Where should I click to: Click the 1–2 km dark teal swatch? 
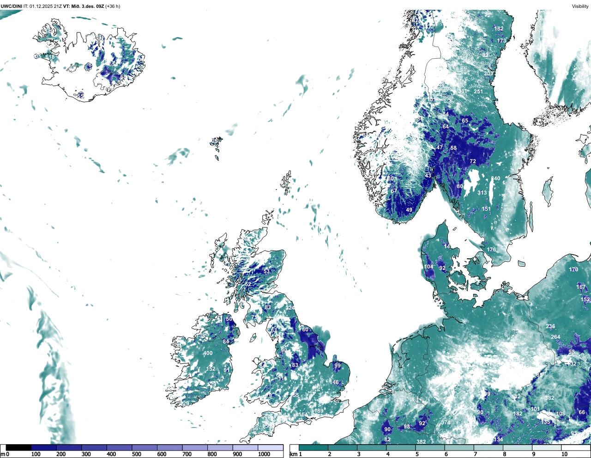314,448
